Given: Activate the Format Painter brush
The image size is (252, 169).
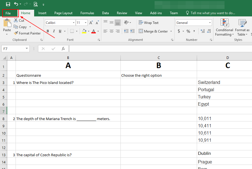Looking at the screenshot, I should [x=27, y=33].
